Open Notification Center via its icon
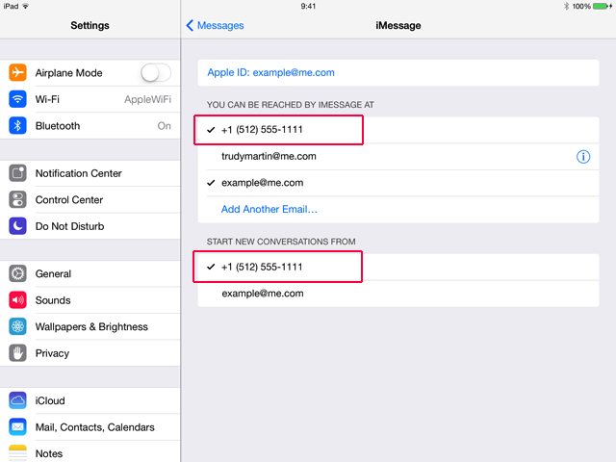Screen dimensions: 616x462 click(x=17, y=173)
